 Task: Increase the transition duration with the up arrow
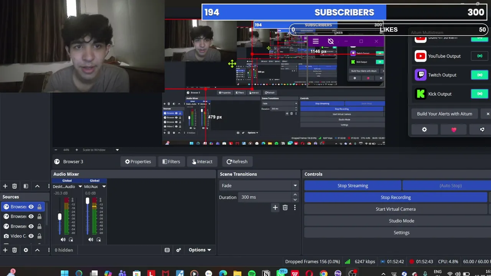coord(295,195)
